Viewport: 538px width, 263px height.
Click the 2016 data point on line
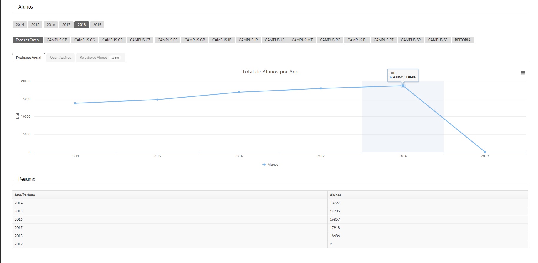(x=239, y=92)
